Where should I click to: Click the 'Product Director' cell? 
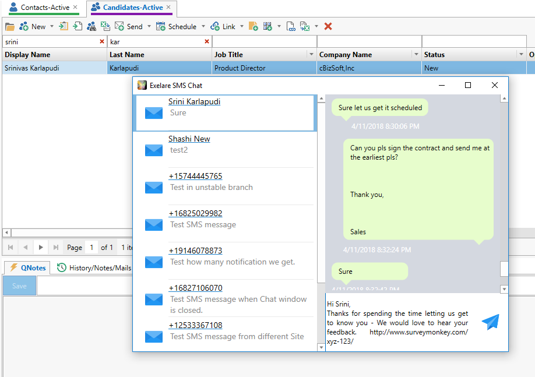264,68
